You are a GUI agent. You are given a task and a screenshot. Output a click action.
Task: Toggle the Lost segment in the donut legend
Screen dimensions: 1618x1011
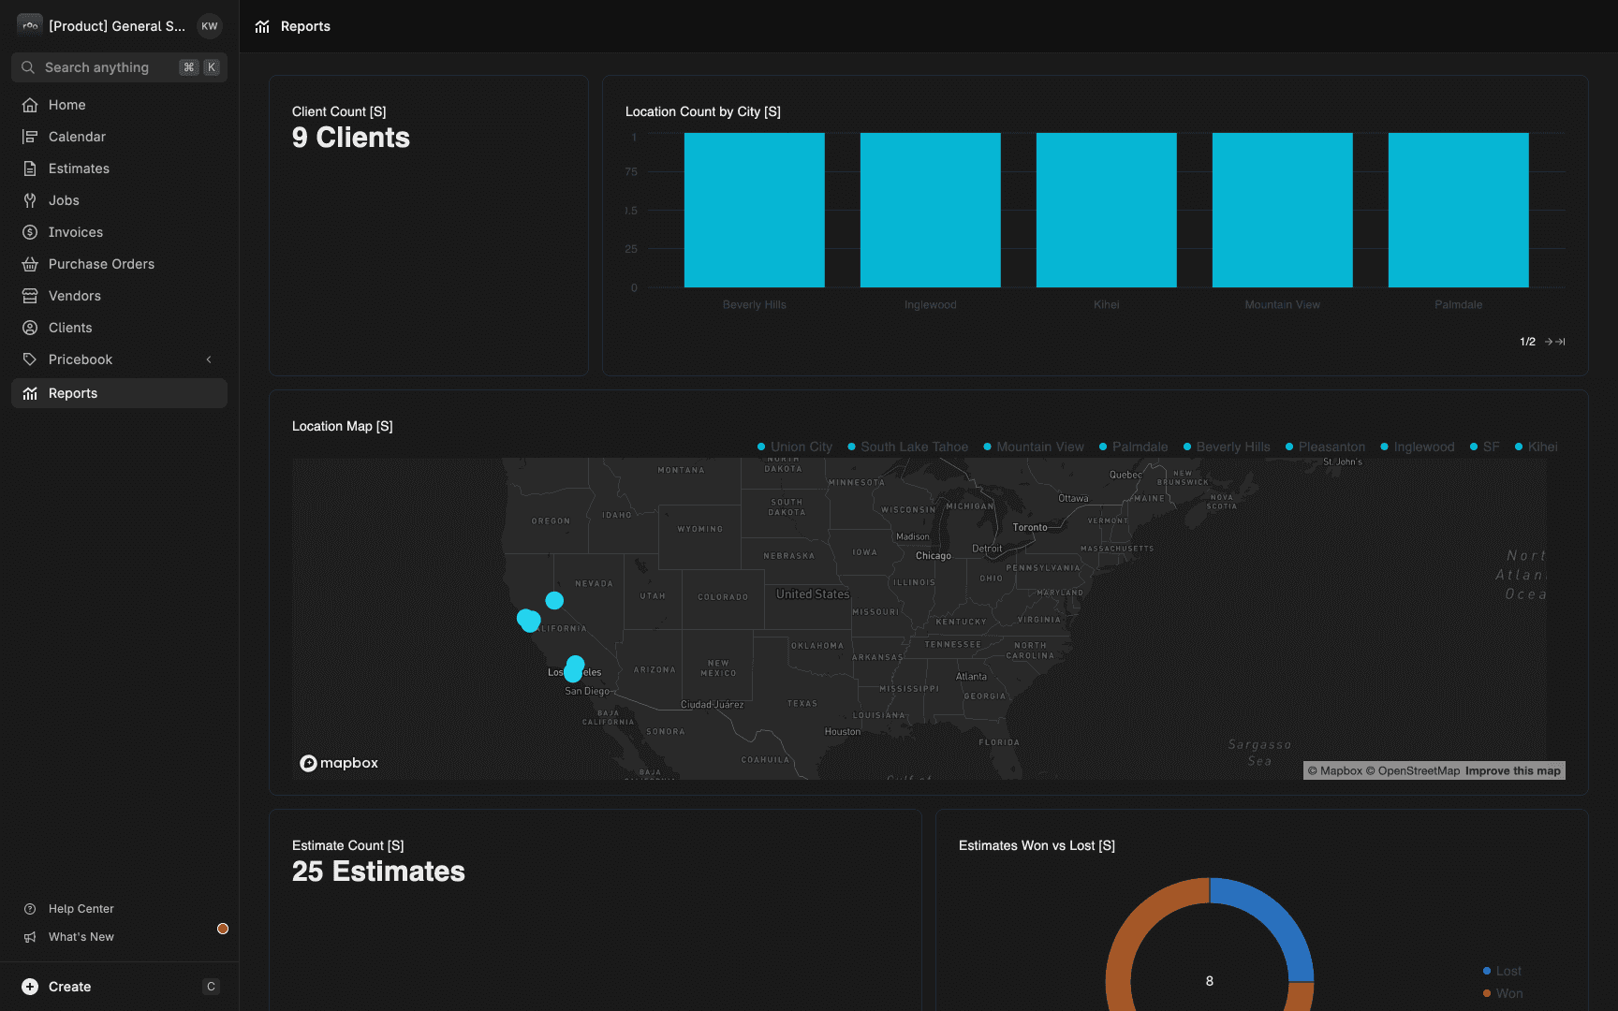pyautogui.click(x=1502, y=971)
